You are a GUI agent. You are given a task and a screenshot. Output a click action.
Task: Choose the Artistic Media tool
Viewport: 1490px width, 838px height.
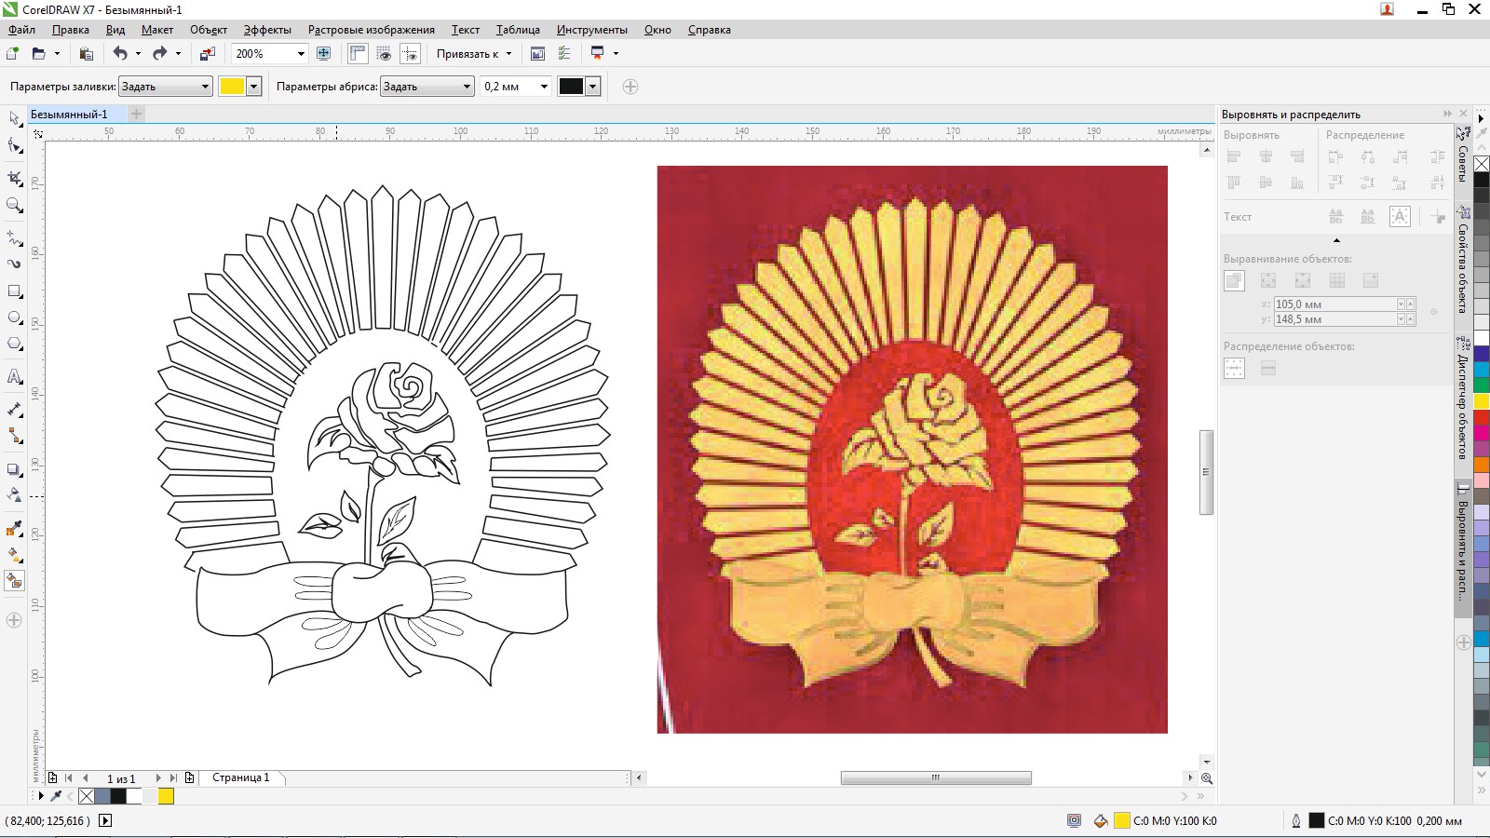14,264
